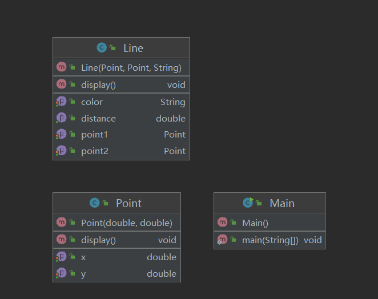Image resolution: width=378 pixels, height=299 pixels.
Task: Click the distance property icon in Line
Action: point(62,118)
